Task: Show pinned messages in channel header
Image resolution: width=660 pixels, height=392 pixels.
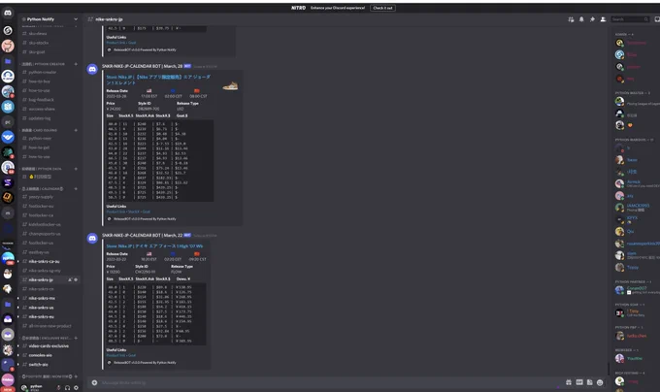Action: (x=592, y=19)
